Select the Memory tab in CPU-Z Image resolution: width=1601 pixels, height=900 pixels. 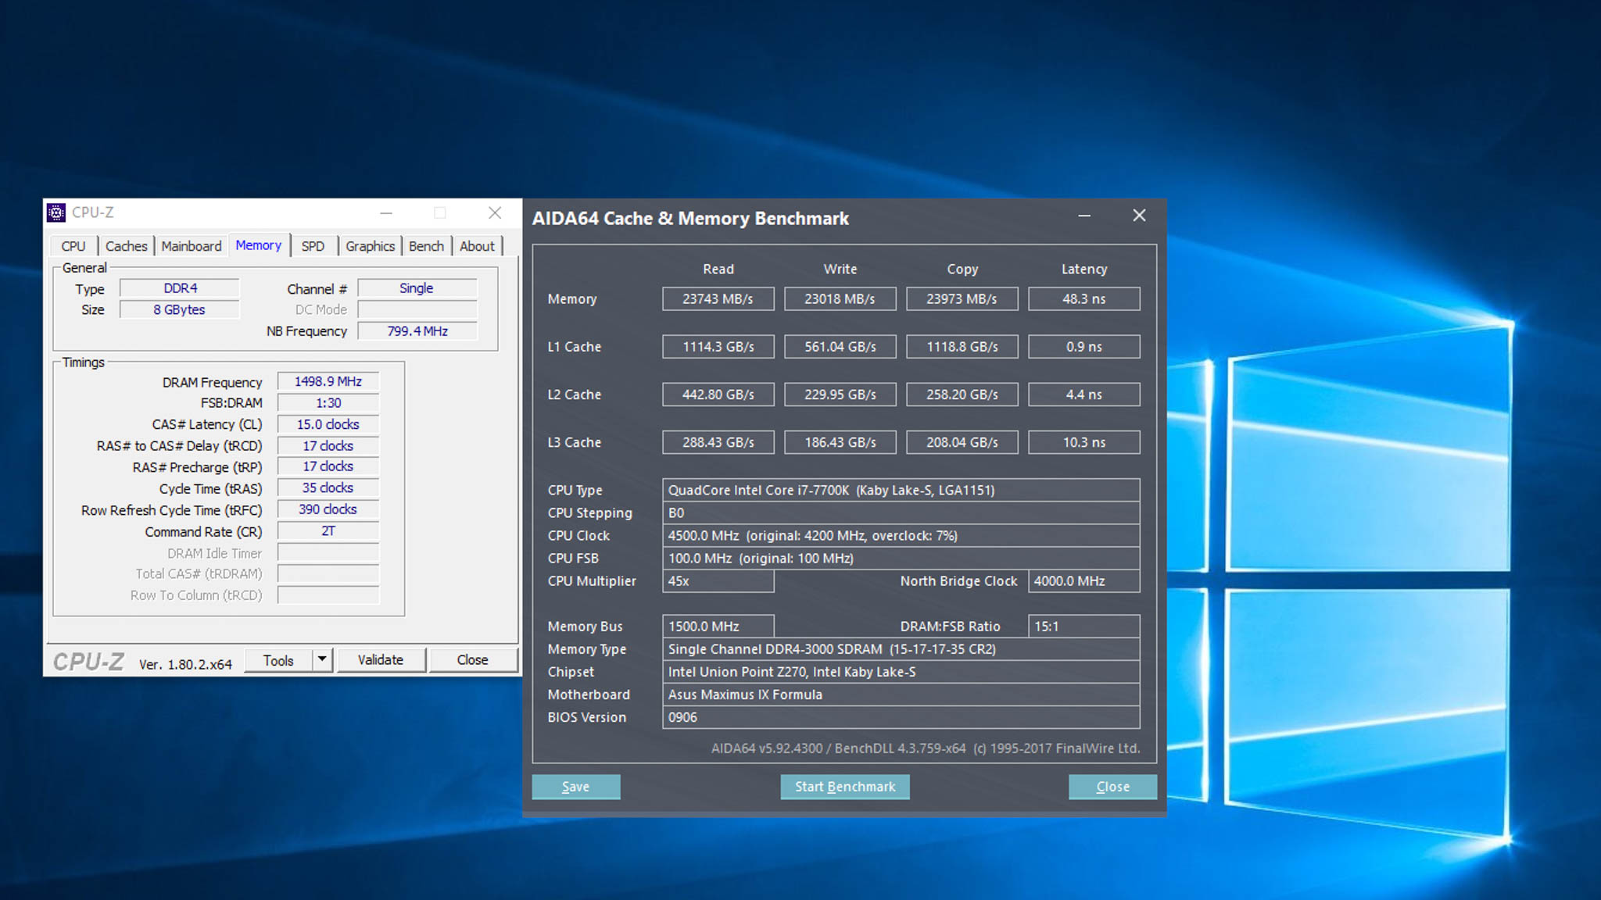(x=259, y=245)
